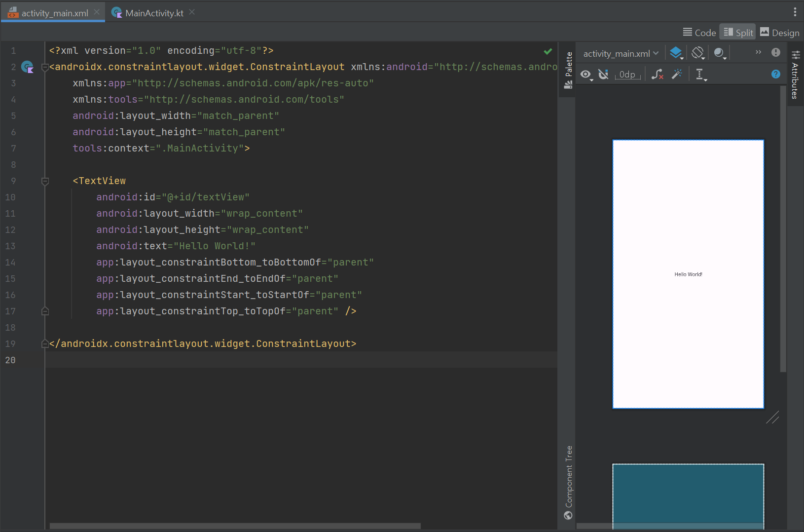The image size is (804, 532).
Task: Click the xmlns:app namespace line
Action: [223, 83]
